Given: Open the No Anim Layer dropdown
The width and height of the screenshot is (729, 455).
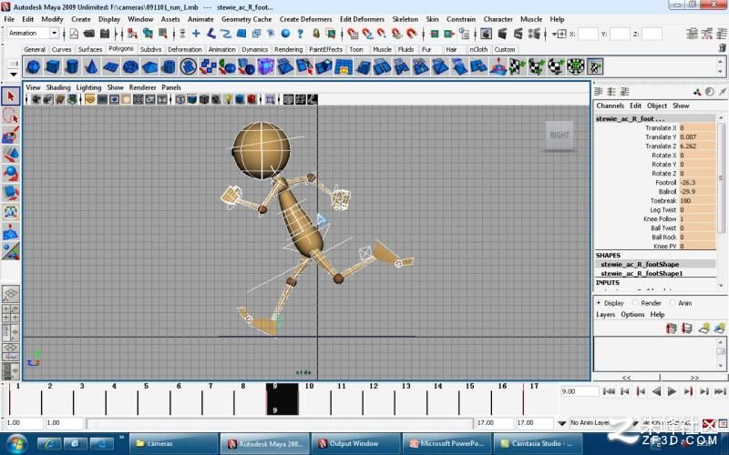Looking at the screenshot, I should click(562, 423).
